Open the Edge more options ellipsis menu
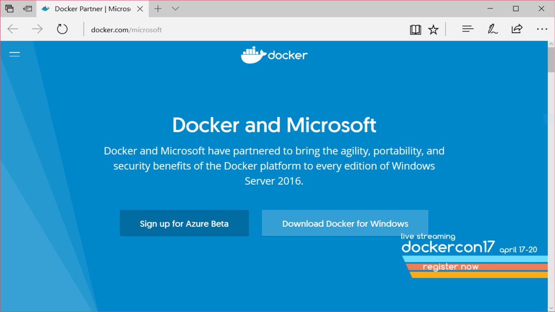The height and width of the screenshot is (312, 555). point(542,29)
